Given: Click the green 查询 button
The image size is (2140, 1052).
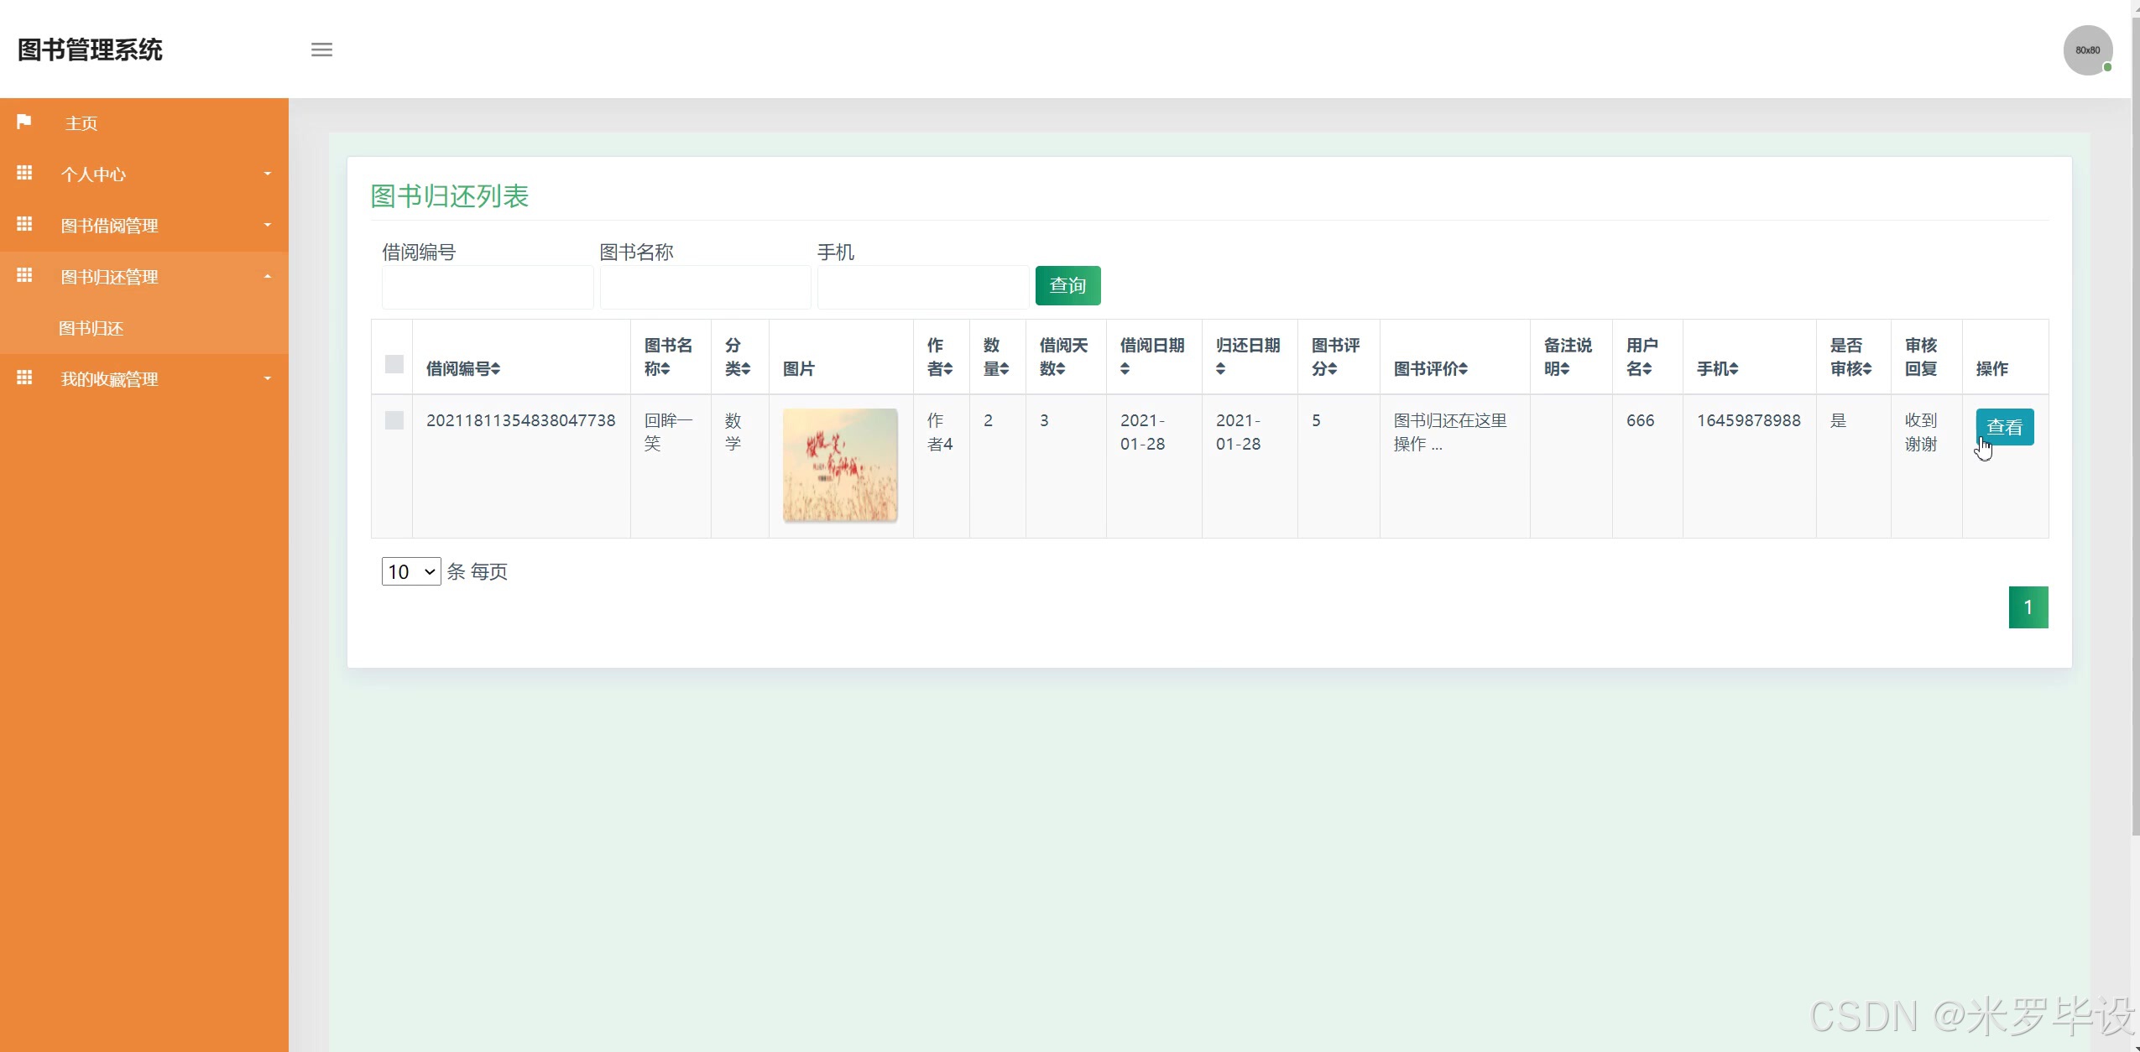Looking at the screenshot, I should 1067,285.
